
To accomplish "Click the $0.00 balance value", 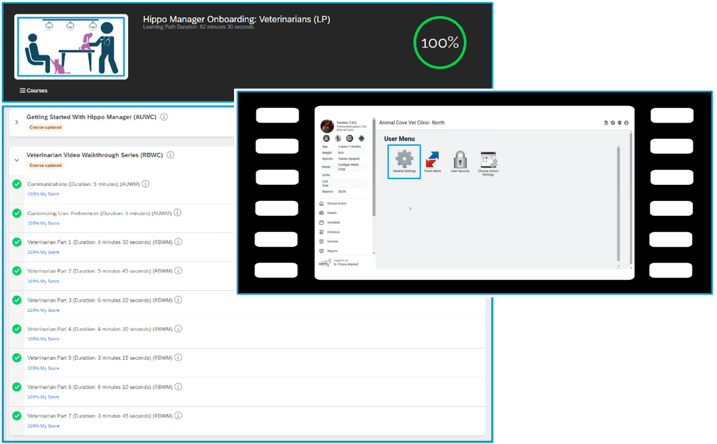I will click(342, 191).
